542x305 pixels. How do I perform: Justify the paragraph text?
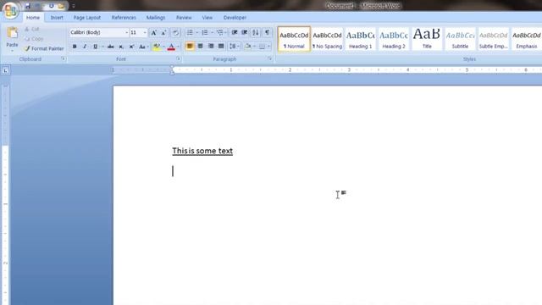click(221, 47)
